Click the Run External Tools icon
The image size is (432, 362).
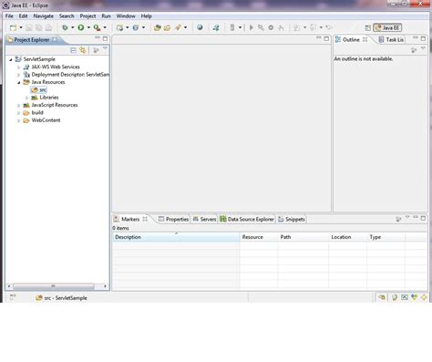tap(97, 27)
